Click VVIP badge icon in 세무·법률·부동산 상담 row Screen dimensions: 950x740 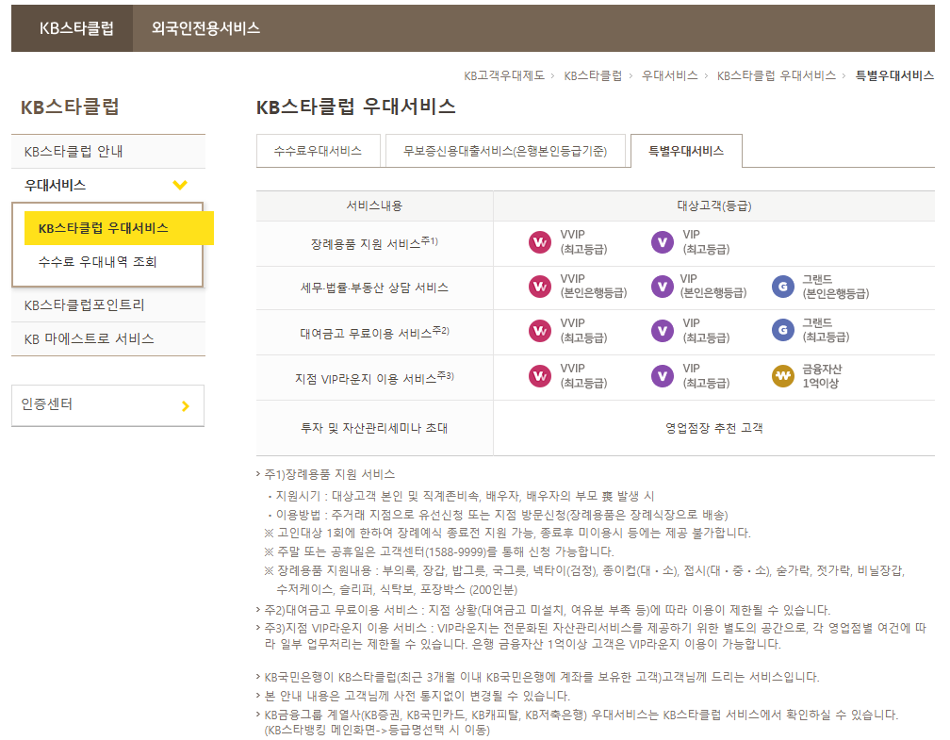click(x=539, y=286)
